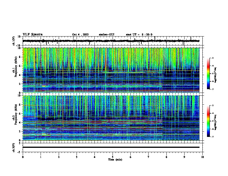Viewport: 228px width, 176px height.
Task: Click the "start UT = 8 :20: 0" text
Action: 139,35
